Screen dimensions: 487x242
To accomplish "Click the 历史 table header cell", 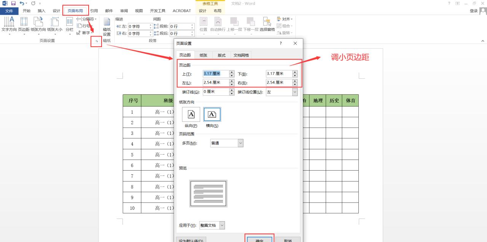I will pyautogui.click(x=334, y=101).
